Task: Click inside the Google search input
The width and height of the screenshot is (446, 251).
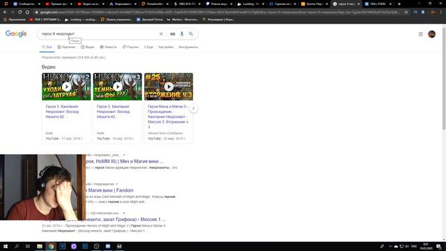Action: pyautogui.click(x=98, y=34)
